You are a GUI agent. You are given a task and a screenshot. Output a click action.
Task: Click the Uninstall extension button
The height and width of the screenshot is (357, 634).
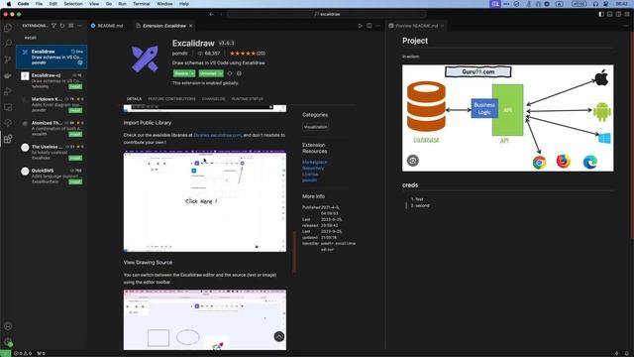tap(208, 73)
